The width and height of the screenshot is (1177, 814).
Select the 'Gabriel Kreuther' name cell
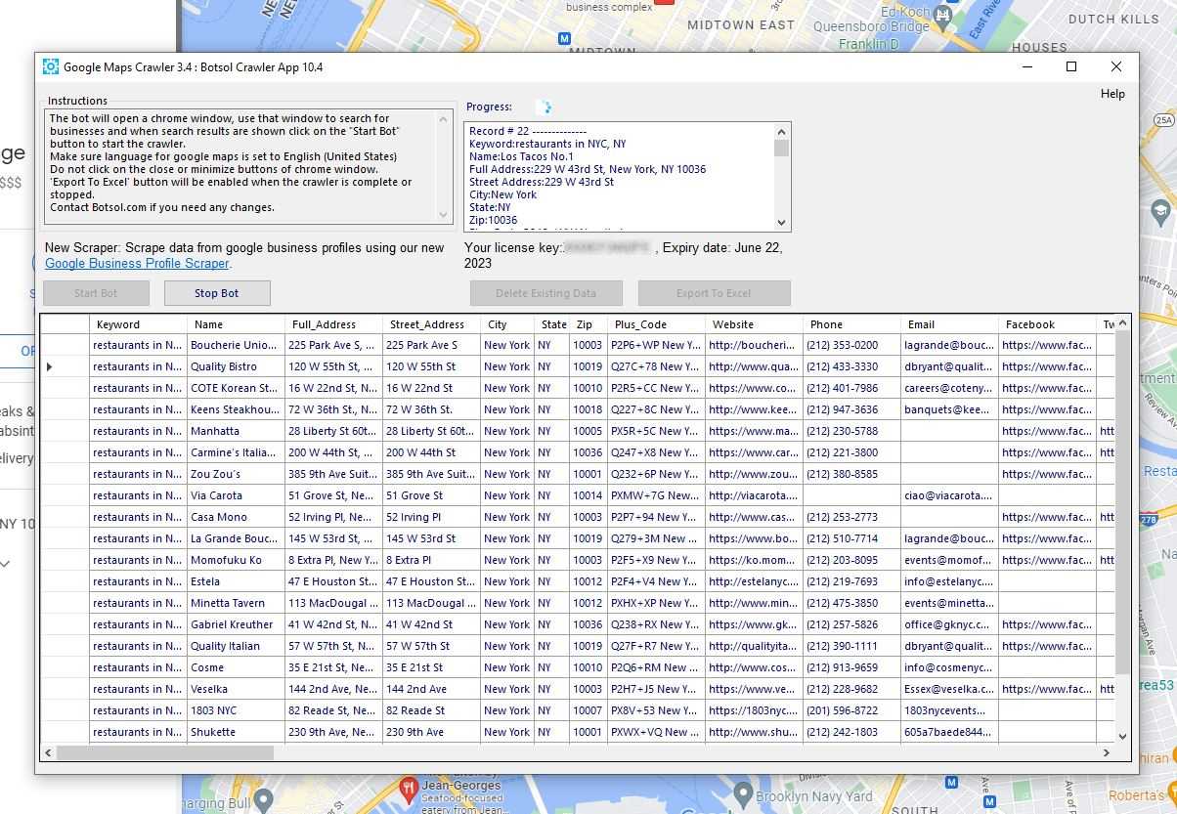coord(237,624)
